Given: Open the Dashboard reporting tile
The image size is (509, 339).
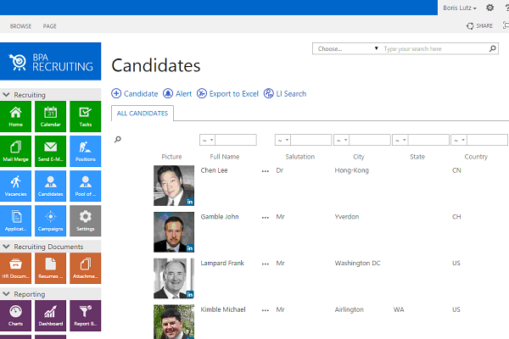Looking at the screenshot, I should point(50,315).
